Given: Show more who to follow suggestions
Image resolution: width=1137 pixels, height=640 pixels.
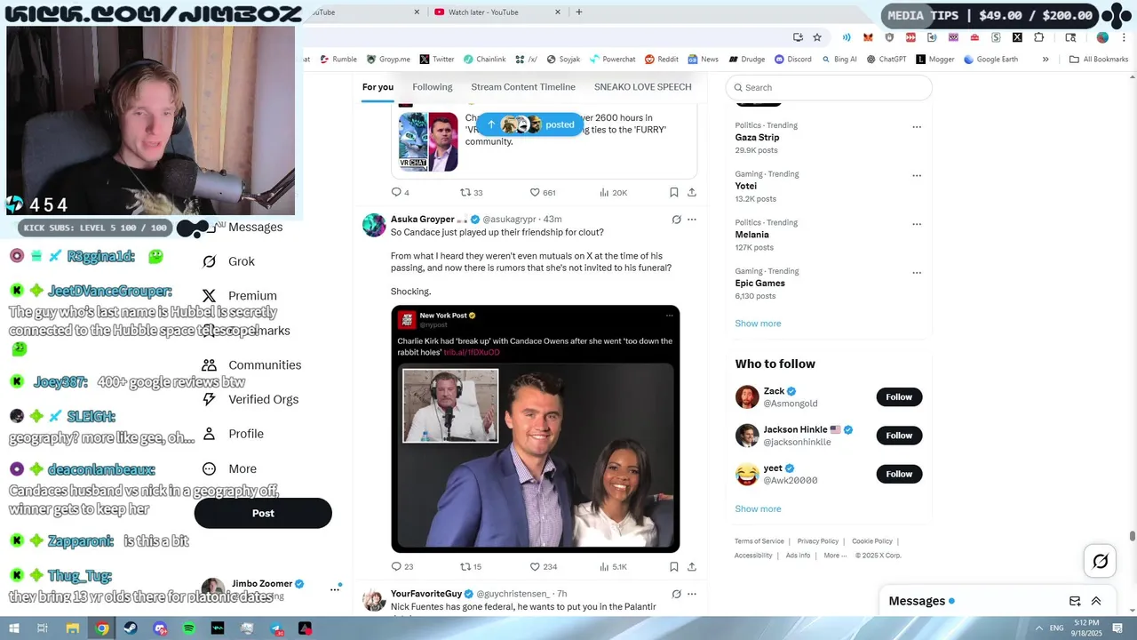Looking at the screenshot, I should 758,509.
